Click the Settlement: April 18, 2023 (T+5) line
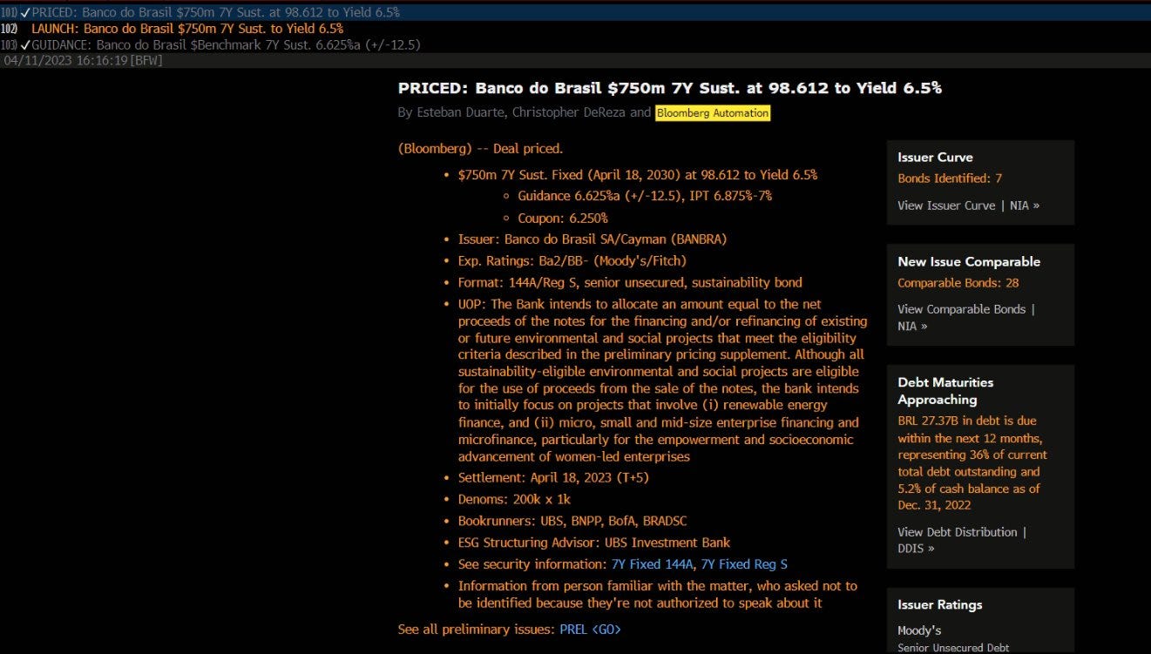The height and width of the screenshot is (654, 1151). (x=553, y=478)
